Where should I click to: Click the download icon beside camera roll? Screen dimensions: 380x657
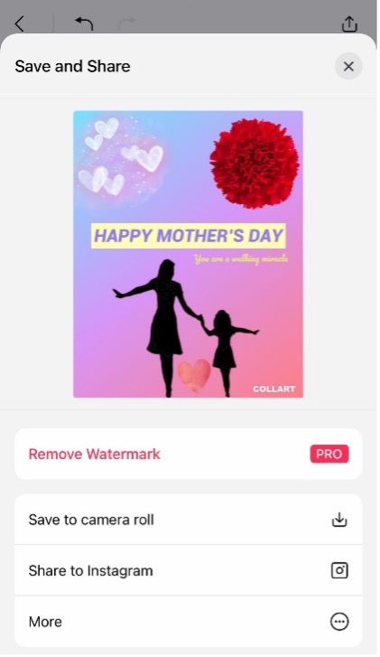339,520
